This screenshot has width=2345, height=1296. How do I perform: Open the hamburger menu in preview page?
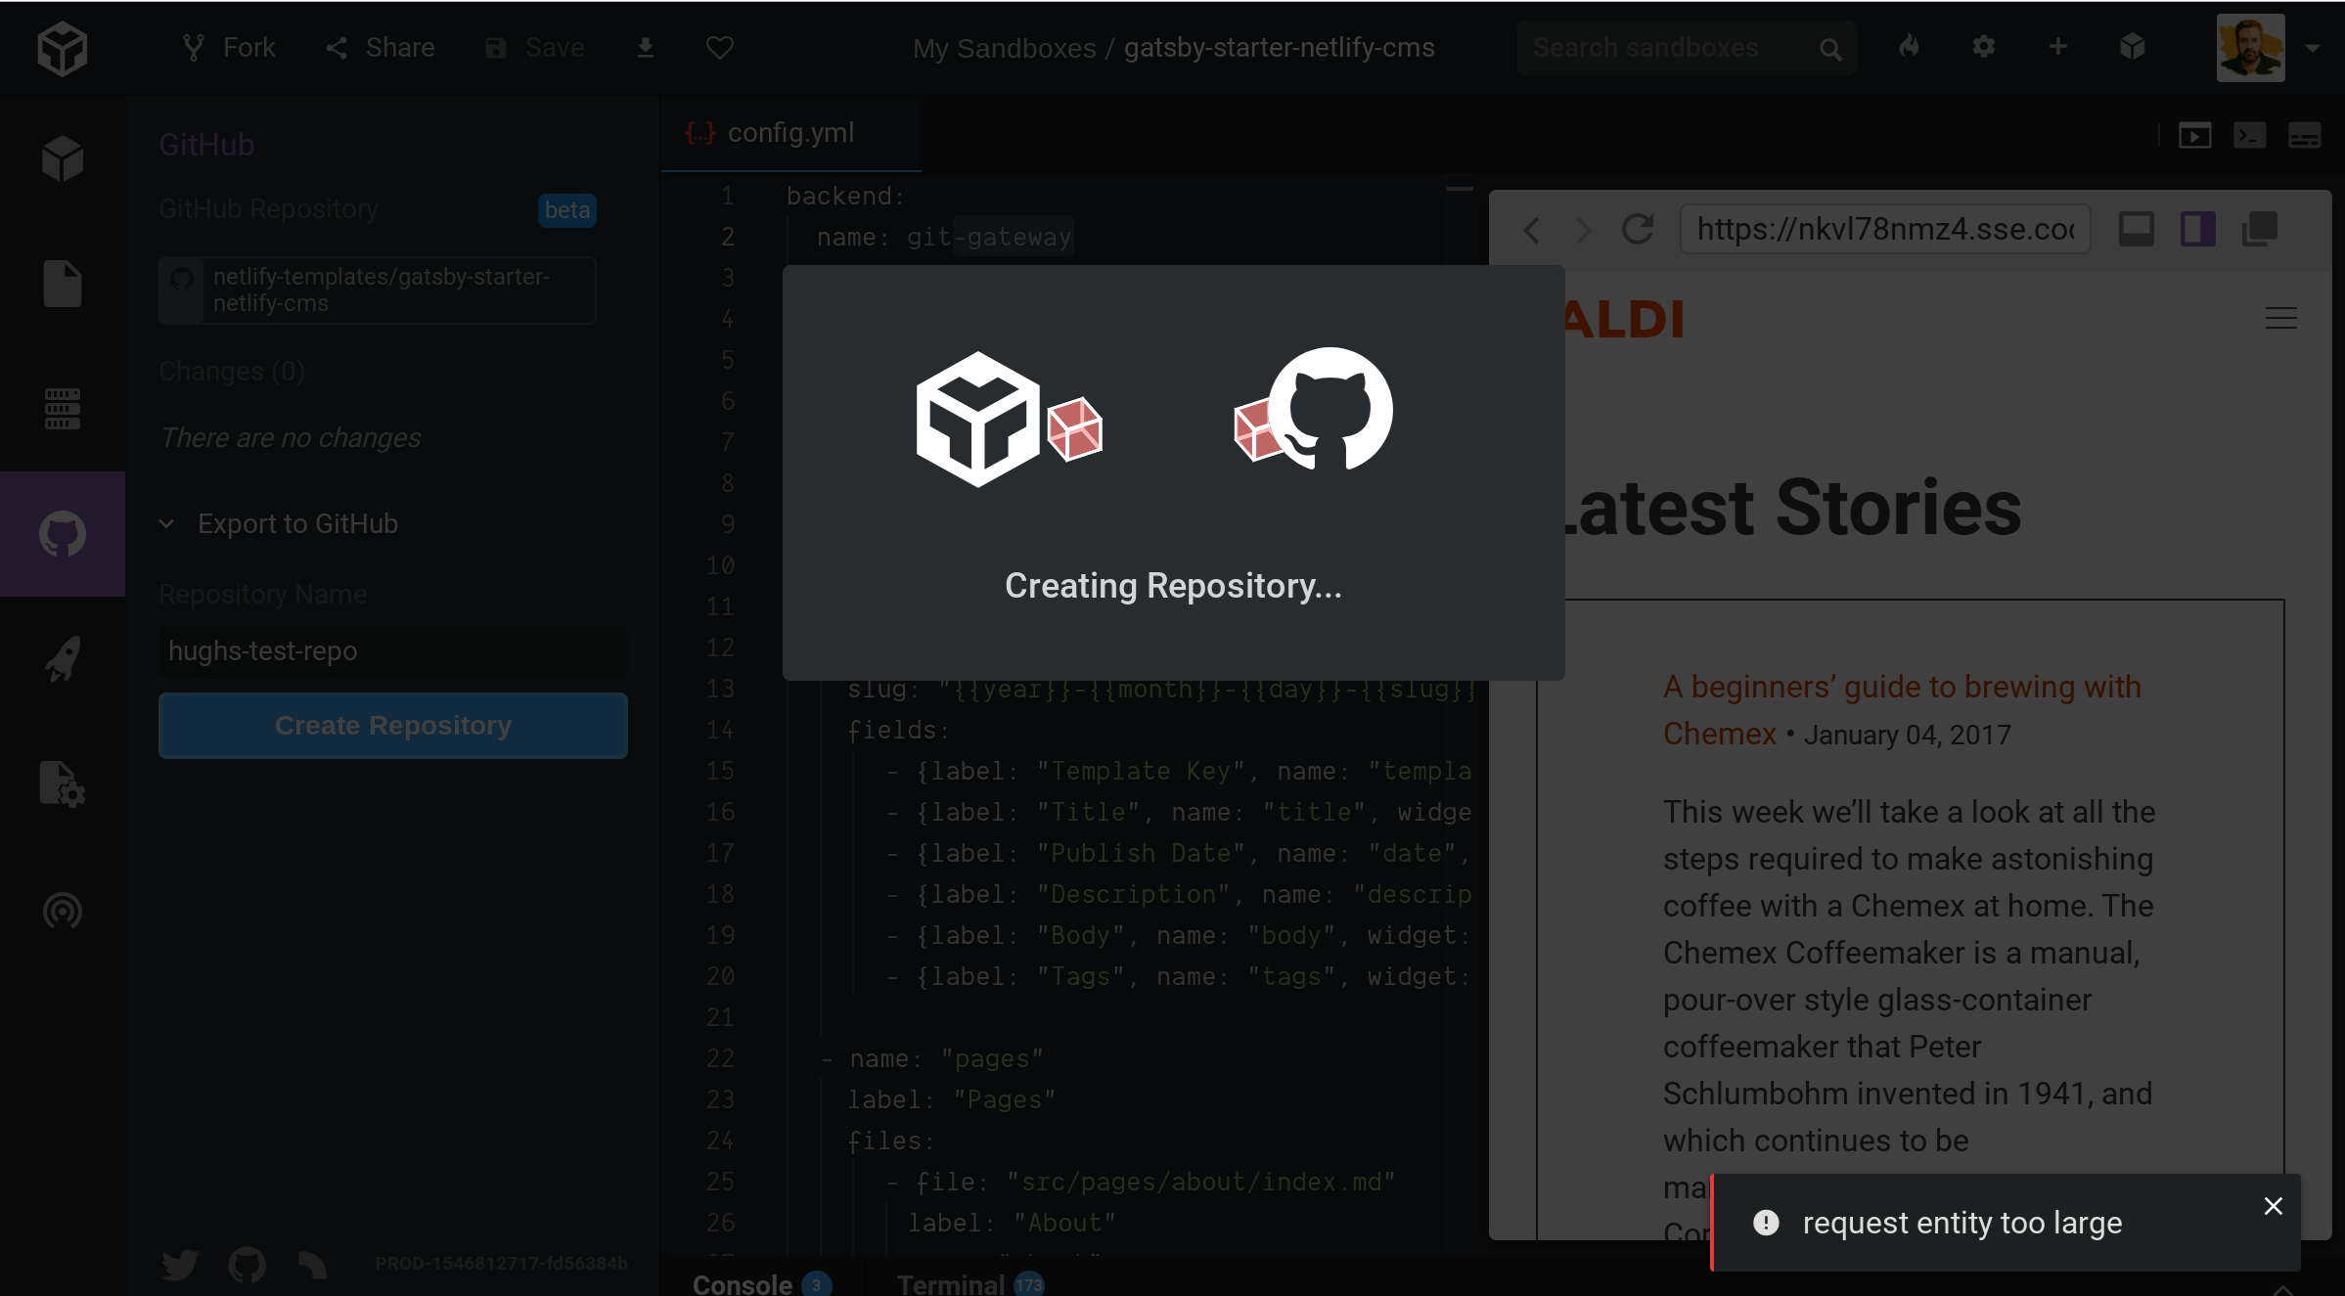click(2281, 318)
